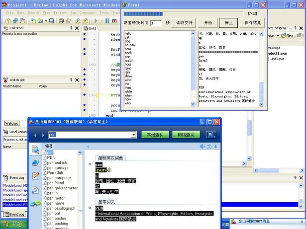Pin the Watch List panel
The width and height of the screenshot is (306, 229).
pos(71,80)
